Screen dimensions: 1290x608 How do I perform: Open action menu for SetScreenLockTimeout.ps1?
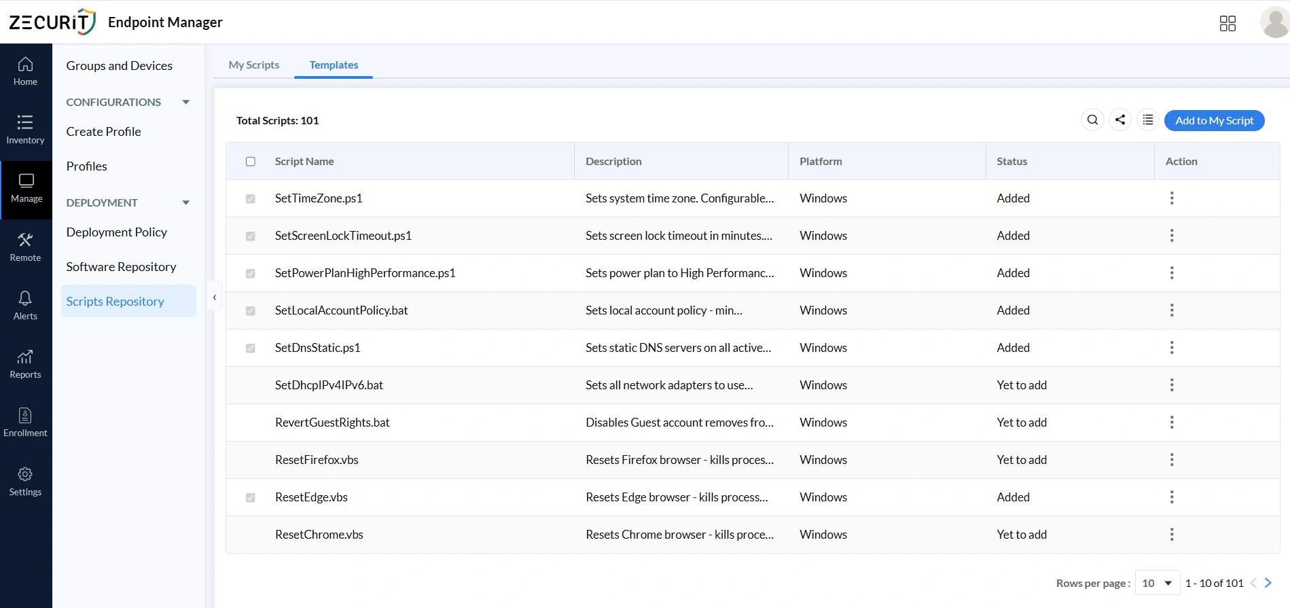pos(1172,236)
